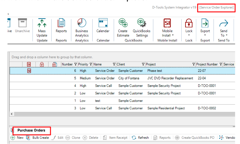
Task: Open the Calendar view
Action: click(103, 25)
